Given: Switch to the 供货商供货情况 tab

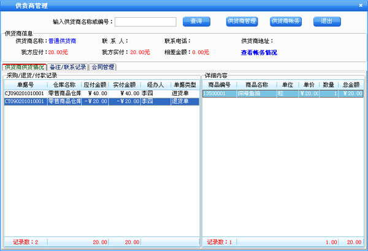Looking at the screenshot, I should [24, 67].
